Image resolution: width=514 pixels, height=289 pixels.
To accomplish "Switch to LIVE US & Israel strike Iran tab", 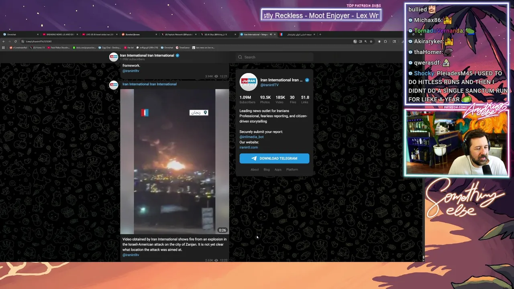I will 100,35.
